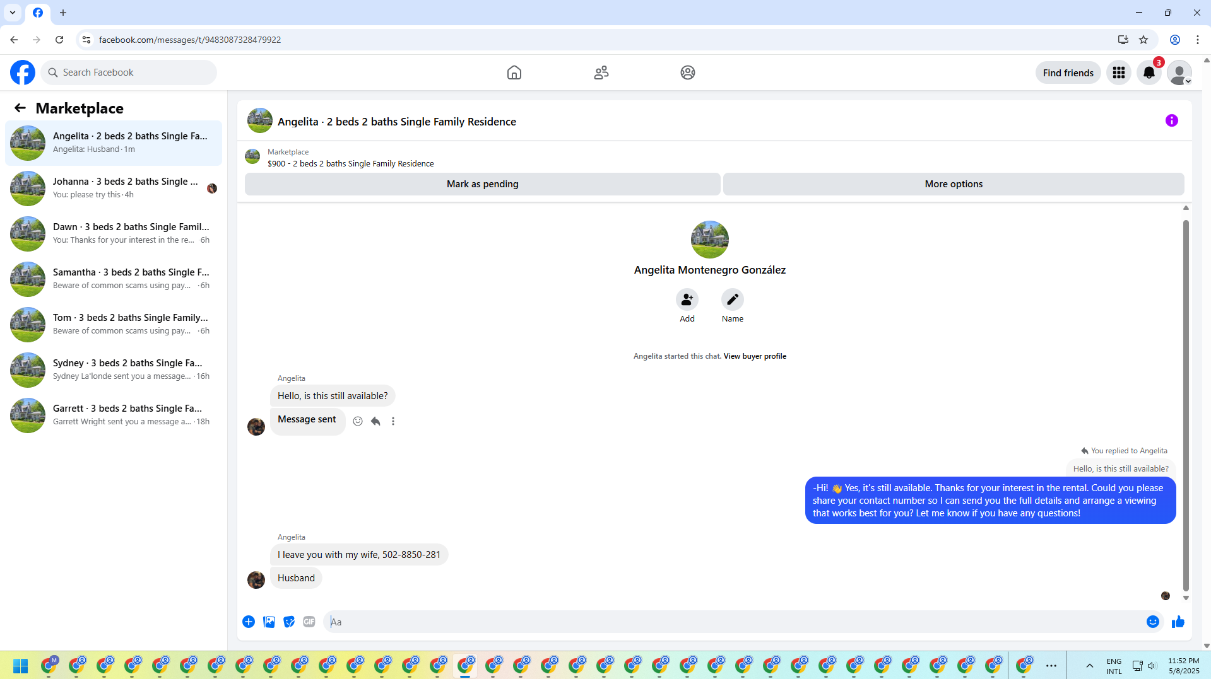Show hidden system tray icons

(1090, 666)
